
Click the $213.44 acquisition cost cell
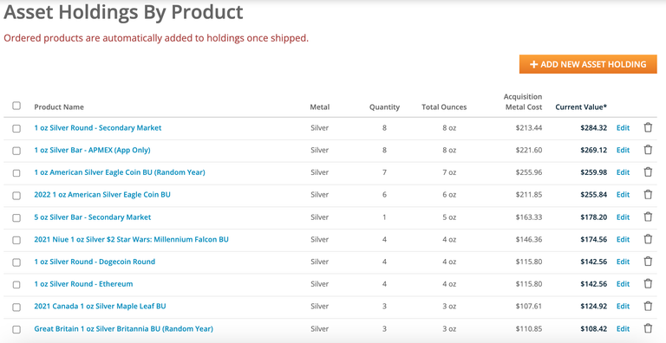[529, 128]
